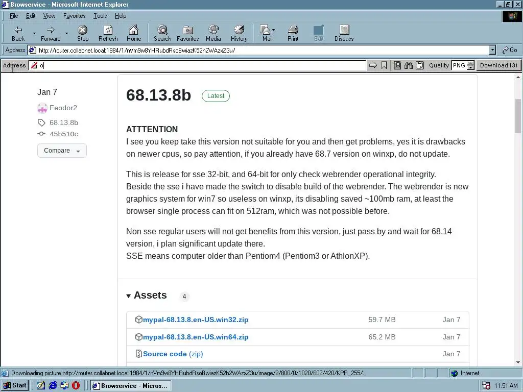Download mypal-68.13.8.en-US.win64.zip

tap(196, 337)
